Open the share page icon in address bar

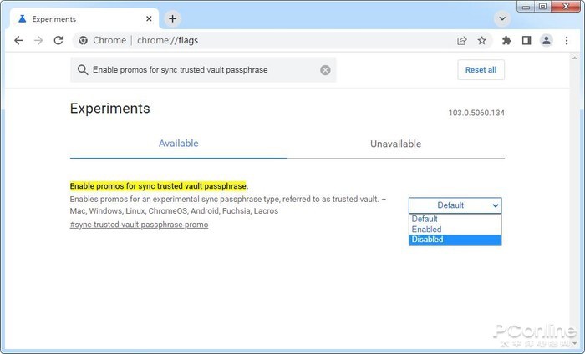pyautogui.click(x=462, y=41)
